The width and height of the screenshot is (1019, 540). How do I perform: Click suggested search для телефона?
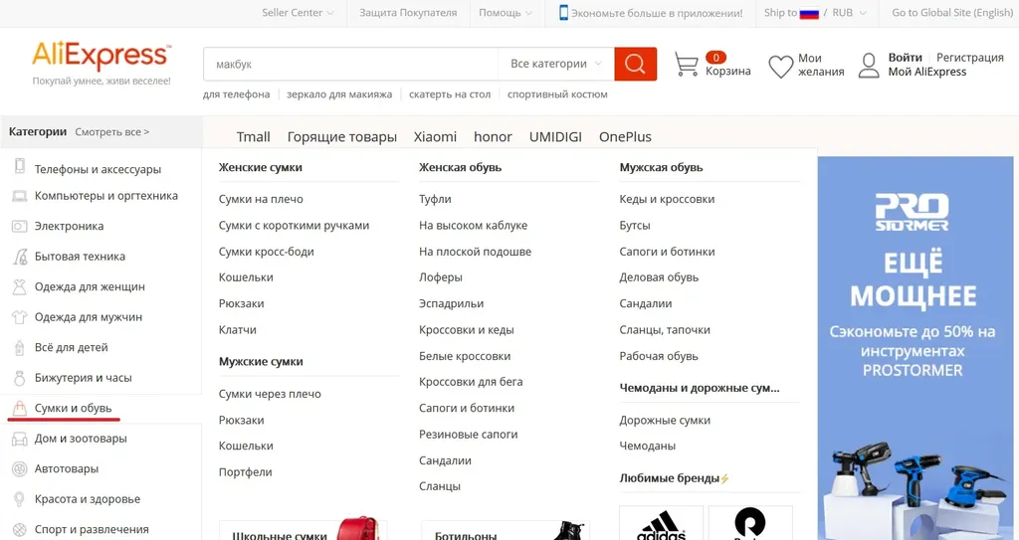[x=236, y=94]
